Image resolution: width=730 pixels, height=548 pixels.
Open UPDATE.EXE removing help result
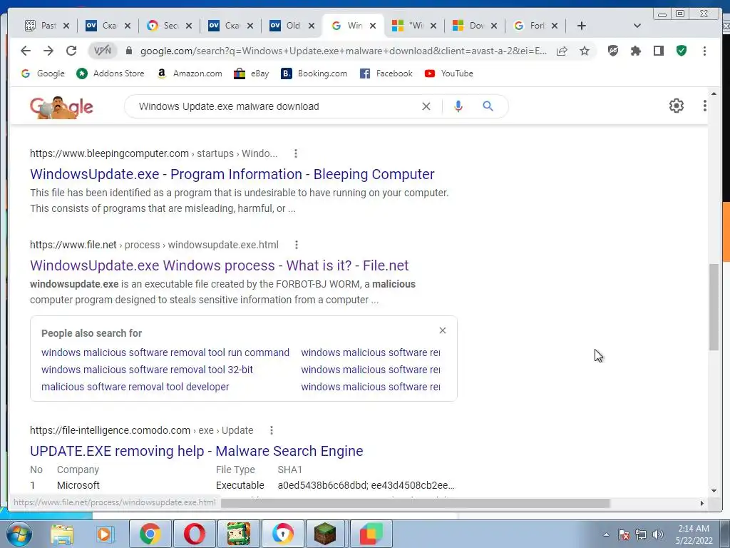pos(197,451)
